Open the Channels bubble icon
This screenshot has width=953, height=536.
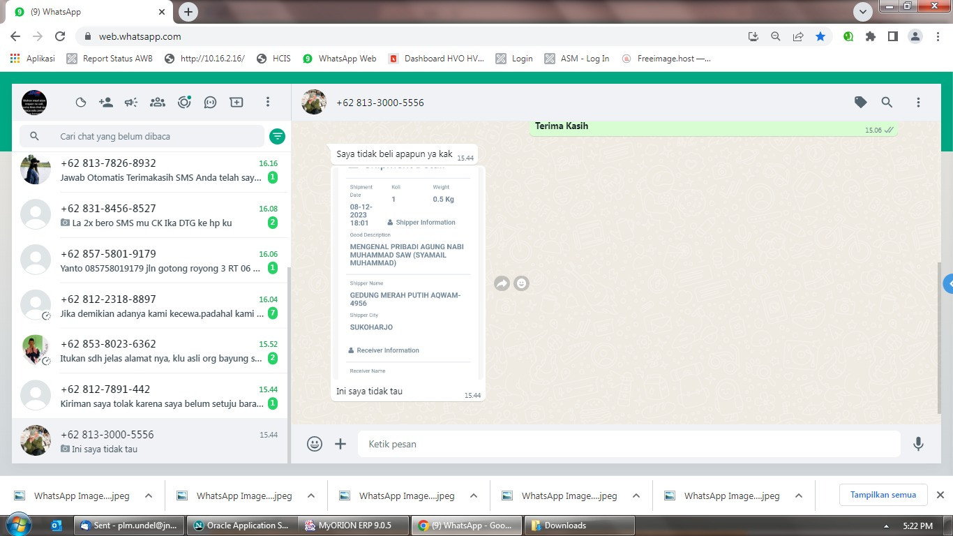210,103
